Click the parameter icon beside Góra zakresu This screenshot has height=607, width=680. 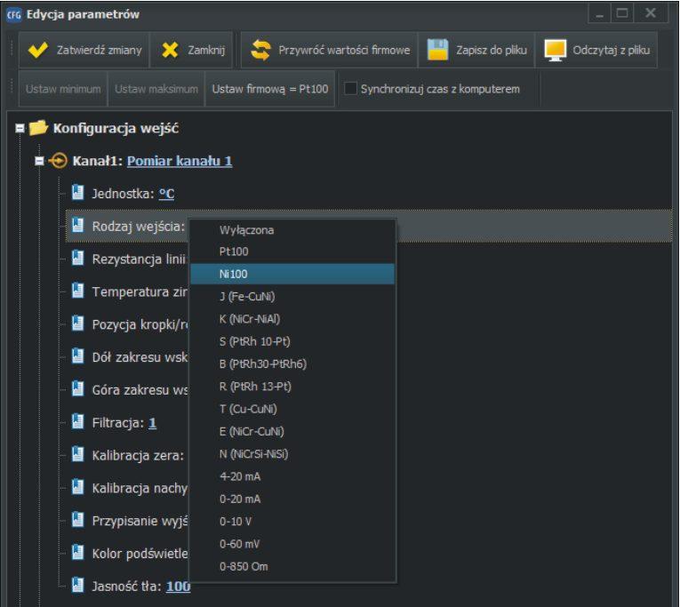click(77, 389)
